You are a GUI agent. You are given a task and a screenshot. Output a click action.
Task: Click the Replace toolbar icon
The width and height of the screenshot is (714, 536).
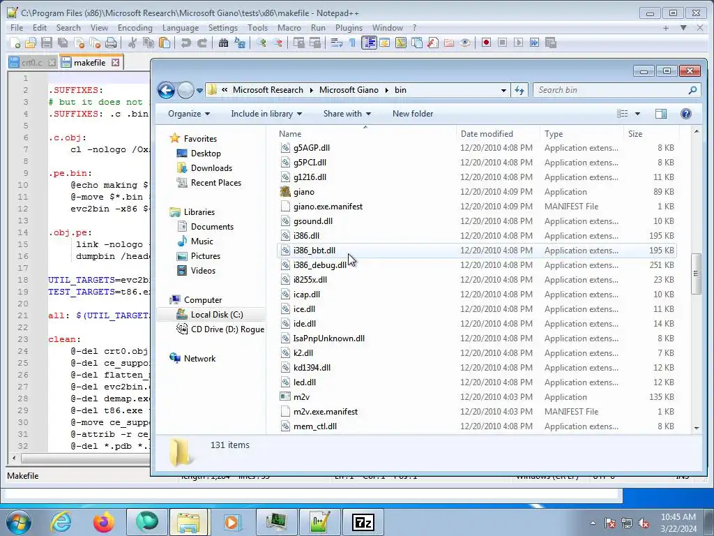(240, 43)
